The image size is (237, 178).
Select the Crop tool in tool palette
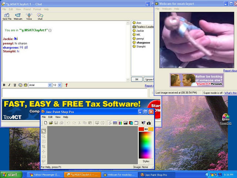tap(44, 146)
